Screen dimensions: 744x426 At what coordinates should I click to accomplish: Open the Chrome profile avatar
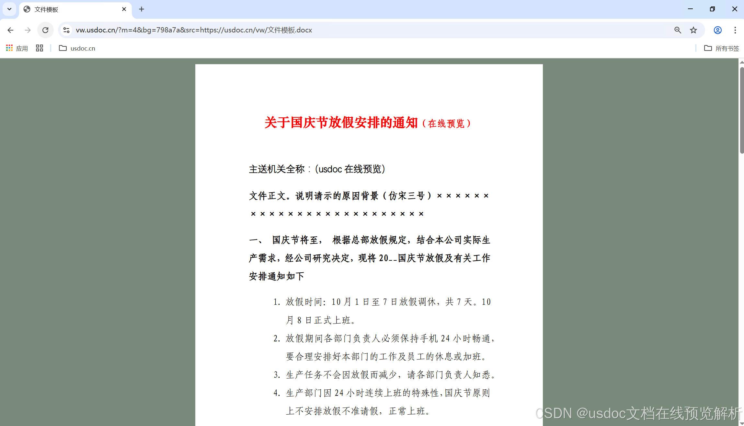click(x=717, y=30)
